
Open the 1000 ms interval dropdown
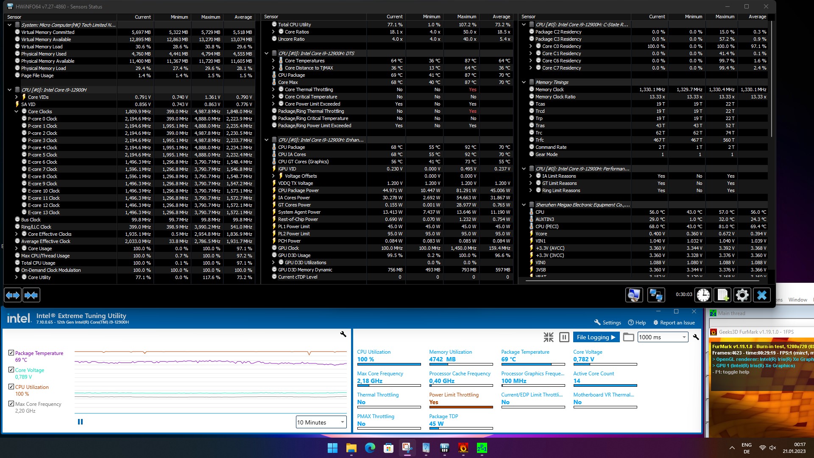662,337
